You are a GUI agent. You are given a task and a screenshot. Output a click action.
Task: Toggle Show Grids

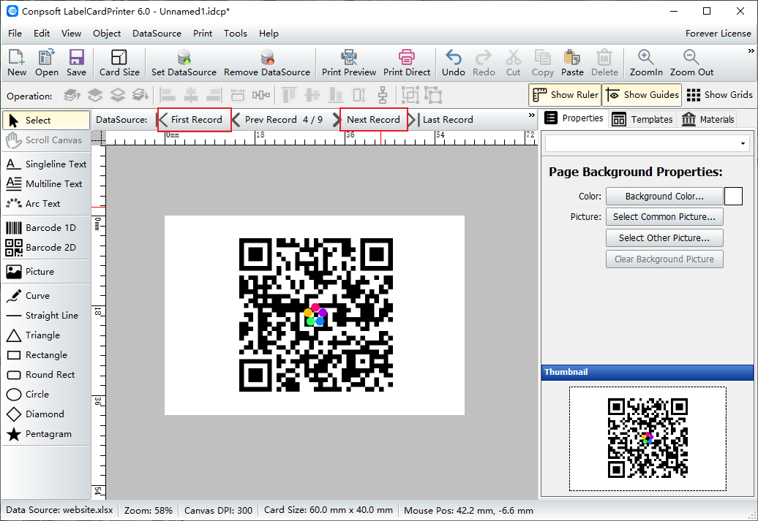point(719,95)
